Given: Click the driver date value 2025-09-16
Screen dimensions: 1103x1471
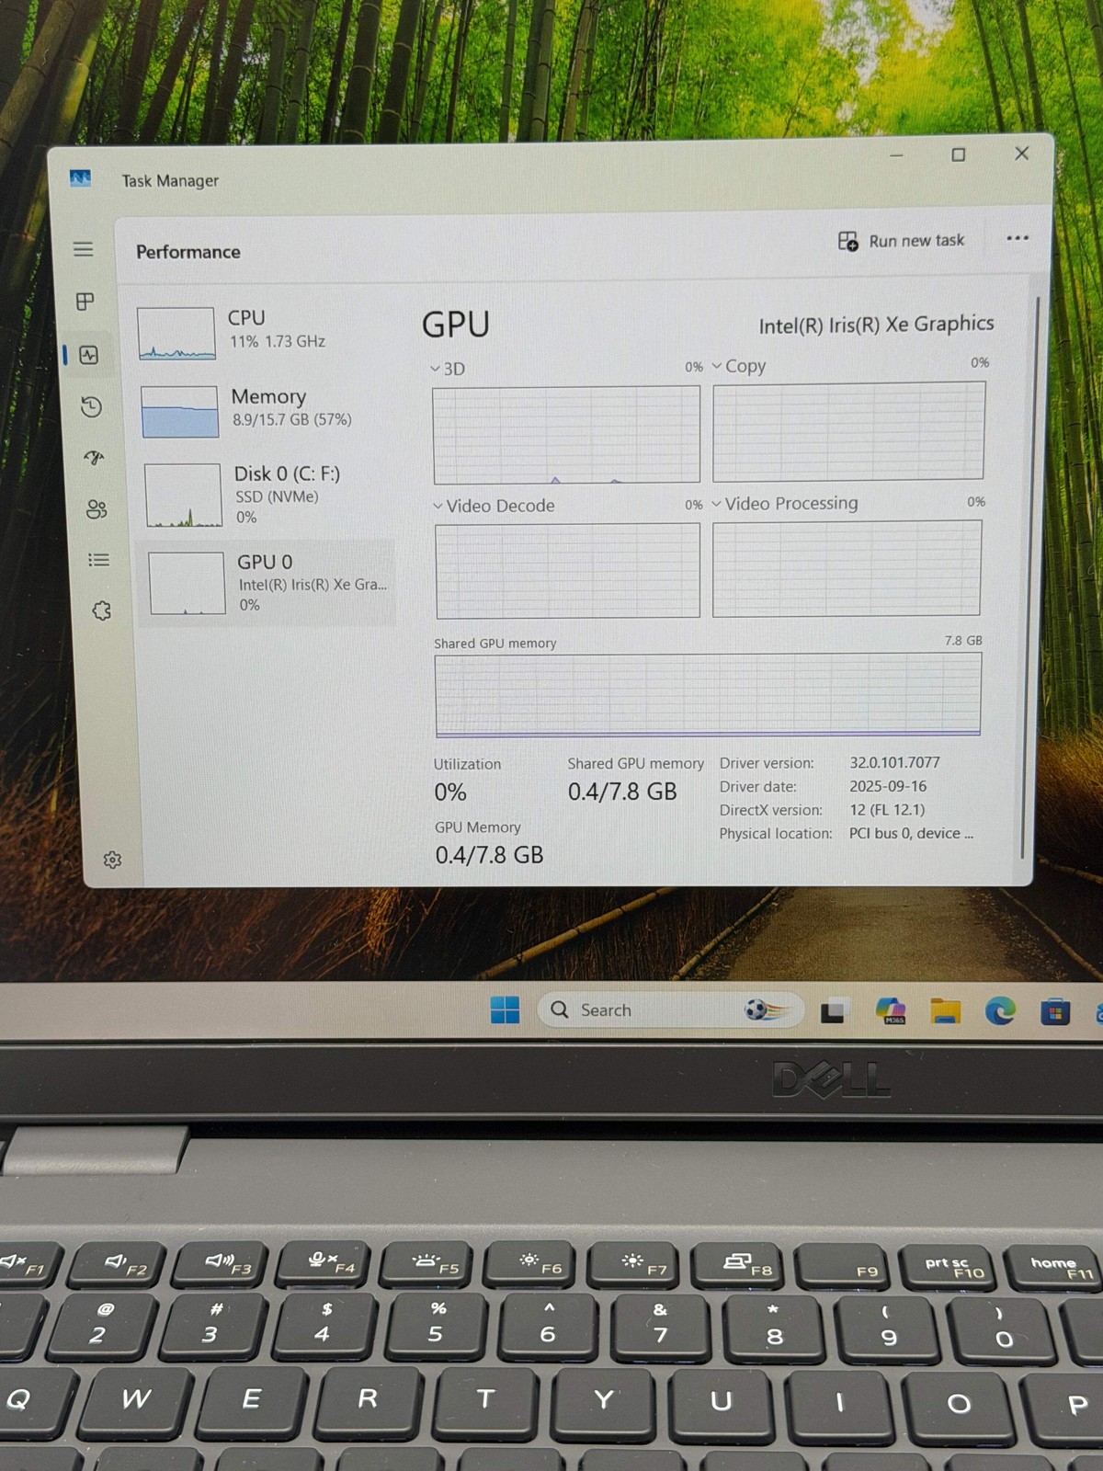Looking at the screenshot, I should (x=888, y=786).
